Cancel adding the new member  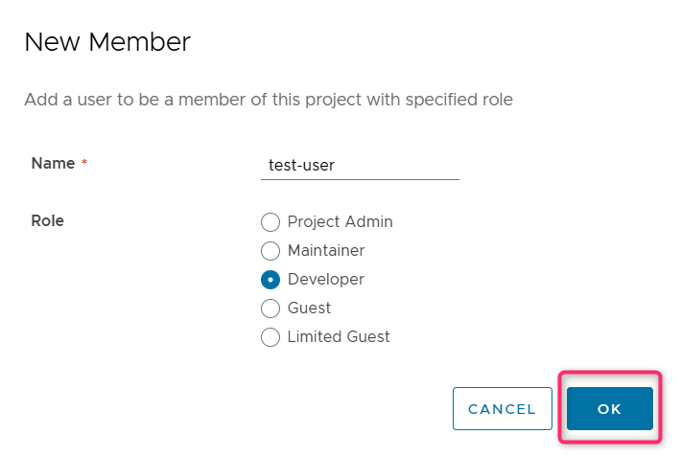coord(503,409)
